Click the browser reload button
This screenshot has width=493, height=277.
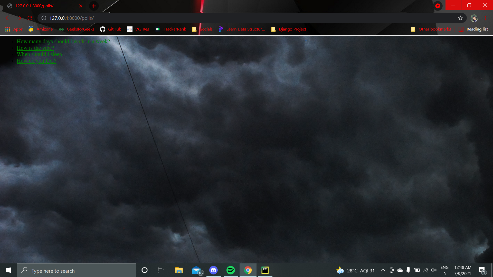(x=30, y=18)
